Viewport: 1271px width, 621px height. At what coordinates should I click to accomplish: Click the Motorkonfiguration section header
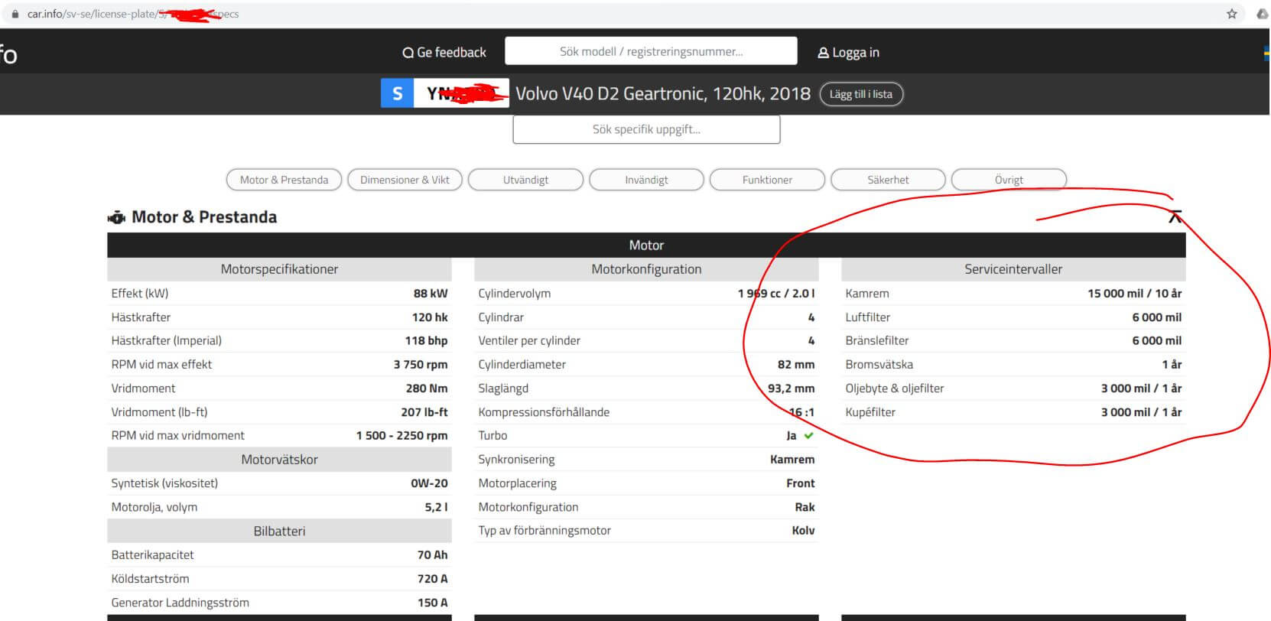646,269
